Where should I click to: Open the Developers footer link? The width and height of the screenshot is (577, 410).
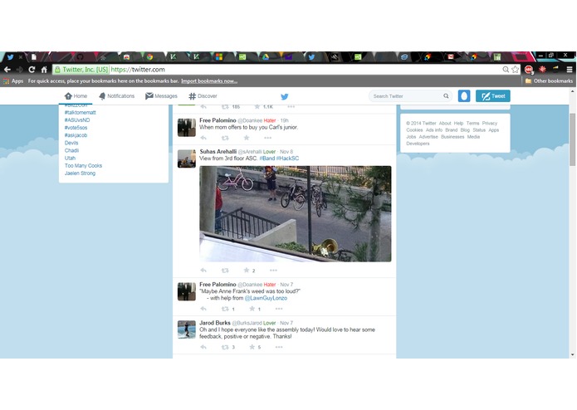pyautogui.click(x=418, y=144)
